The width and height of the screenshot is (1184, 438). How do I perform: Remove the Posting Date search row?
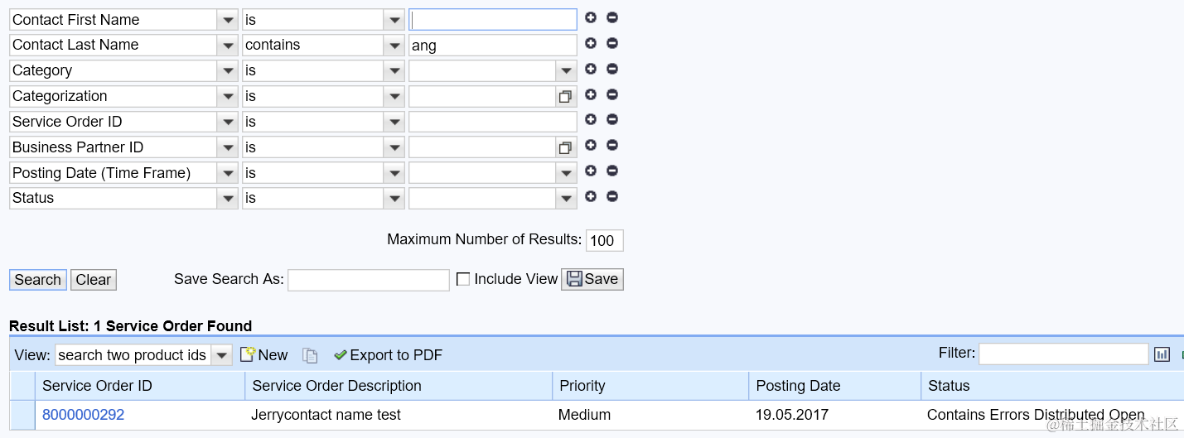point(612,171)
